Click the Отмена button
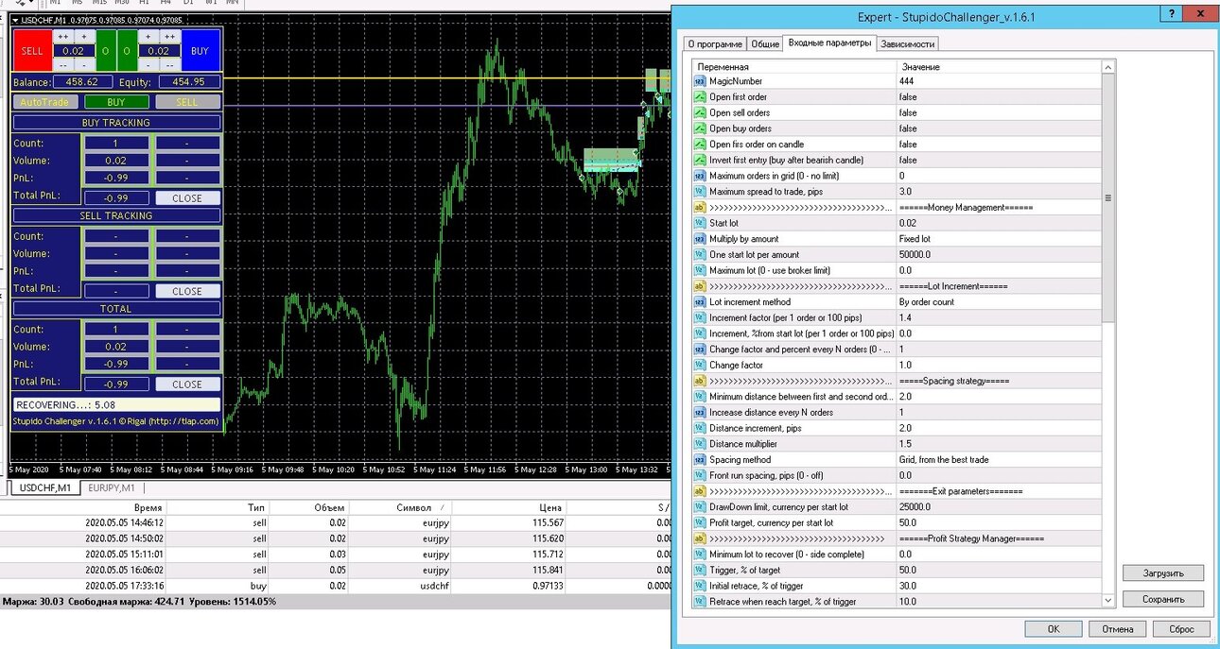1220x649 pixels. [1117, 628]
